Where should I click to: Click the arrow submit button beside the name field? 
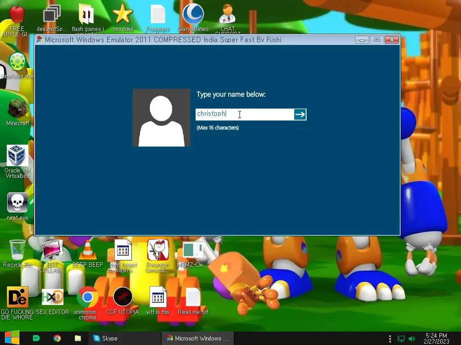click(x=300, y=115)
